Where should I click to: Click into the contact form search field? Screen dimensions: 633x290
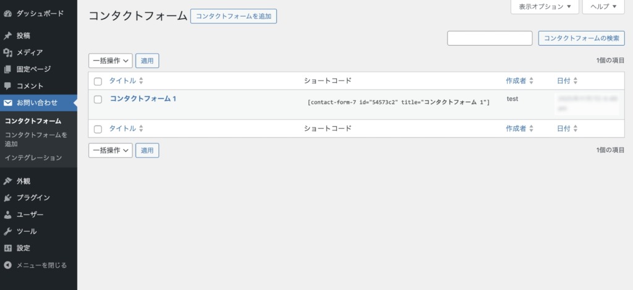[490, 38]
